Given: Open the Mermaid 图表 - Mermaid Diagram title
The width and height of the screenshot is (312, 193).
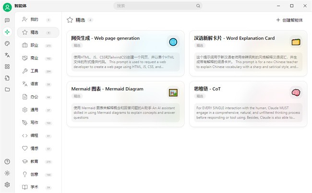Looking at the screenshot, I should coord(107,89).
